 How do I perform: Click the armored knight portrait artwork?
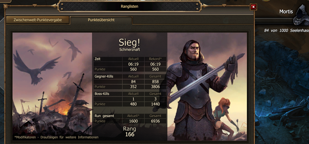pos(207,86)
